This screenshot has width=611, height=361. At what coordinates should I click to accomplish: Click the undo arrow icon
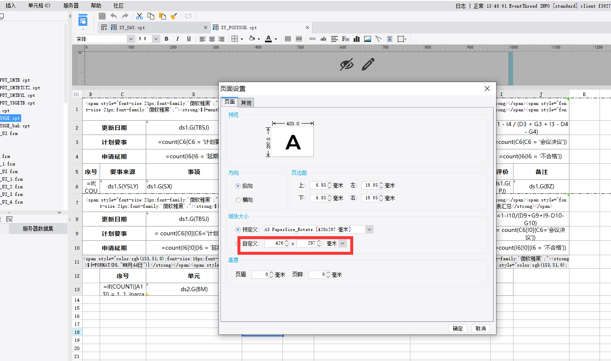(114, 16)
